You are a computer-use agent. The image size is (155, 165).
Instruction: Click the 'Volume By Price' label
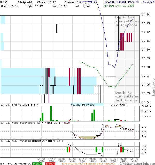click(x=83, y=105)
